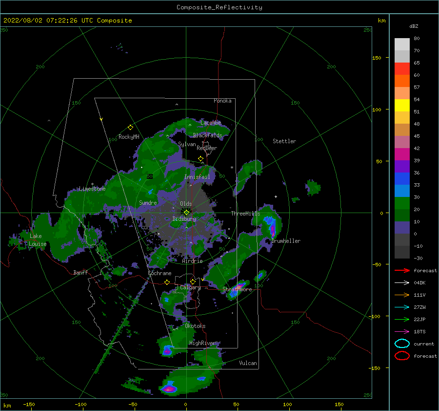Click the Lacombe city label
The image size is (439, 411).
(211, 123)
